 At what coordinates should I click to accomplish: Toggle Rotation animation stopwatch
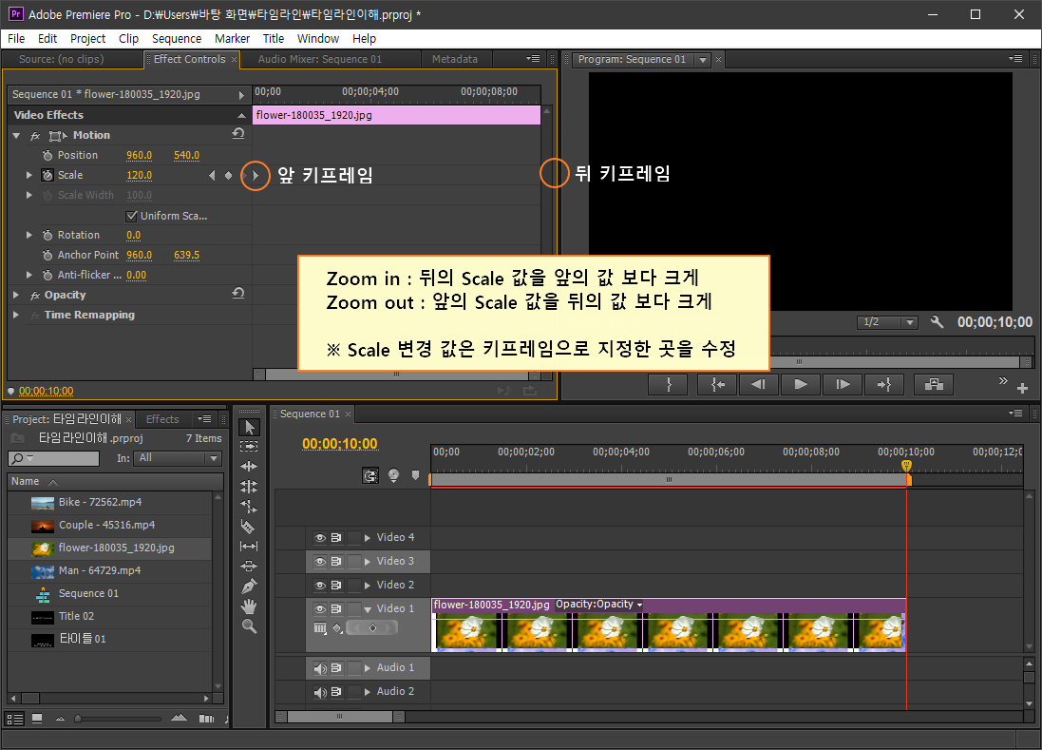coord(47,235)
